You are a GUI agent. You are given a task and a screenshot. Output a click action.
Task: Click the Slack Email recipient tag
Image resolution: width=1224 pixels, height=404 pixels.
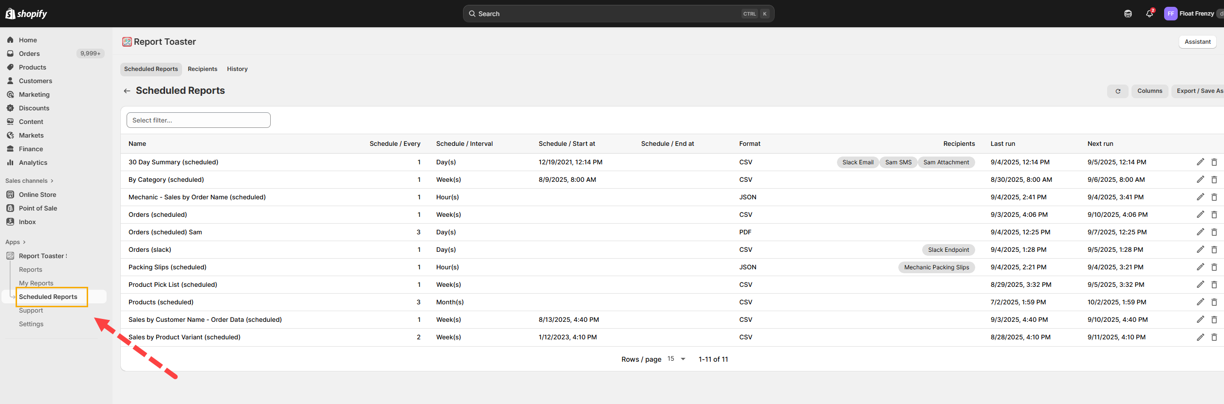[x=857, y=162]
